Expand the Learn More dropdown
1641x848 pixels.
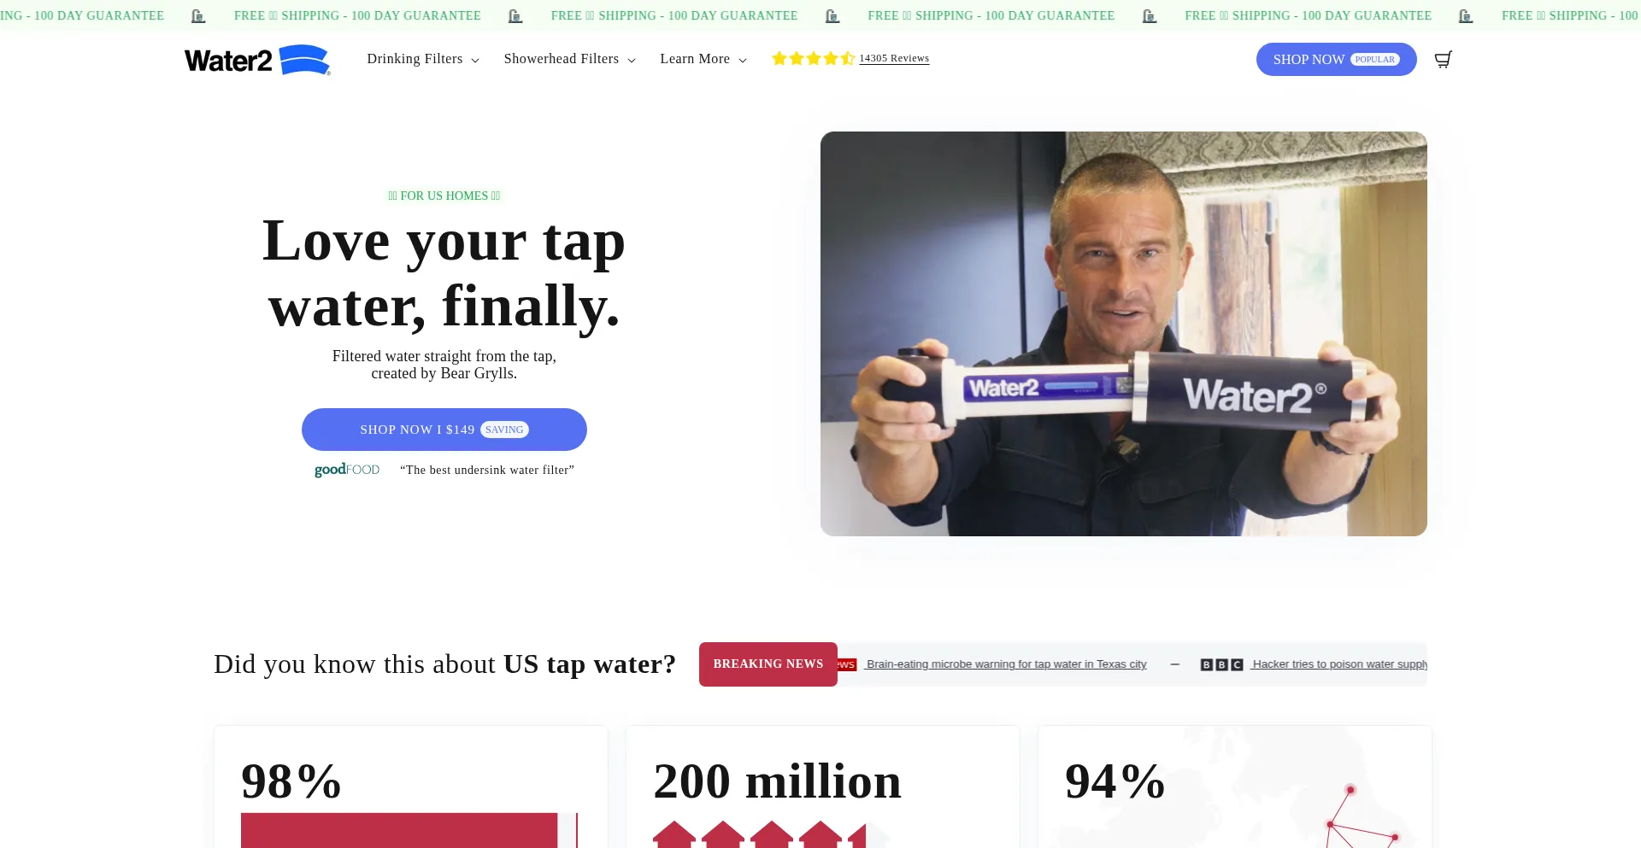pos(703,59)
